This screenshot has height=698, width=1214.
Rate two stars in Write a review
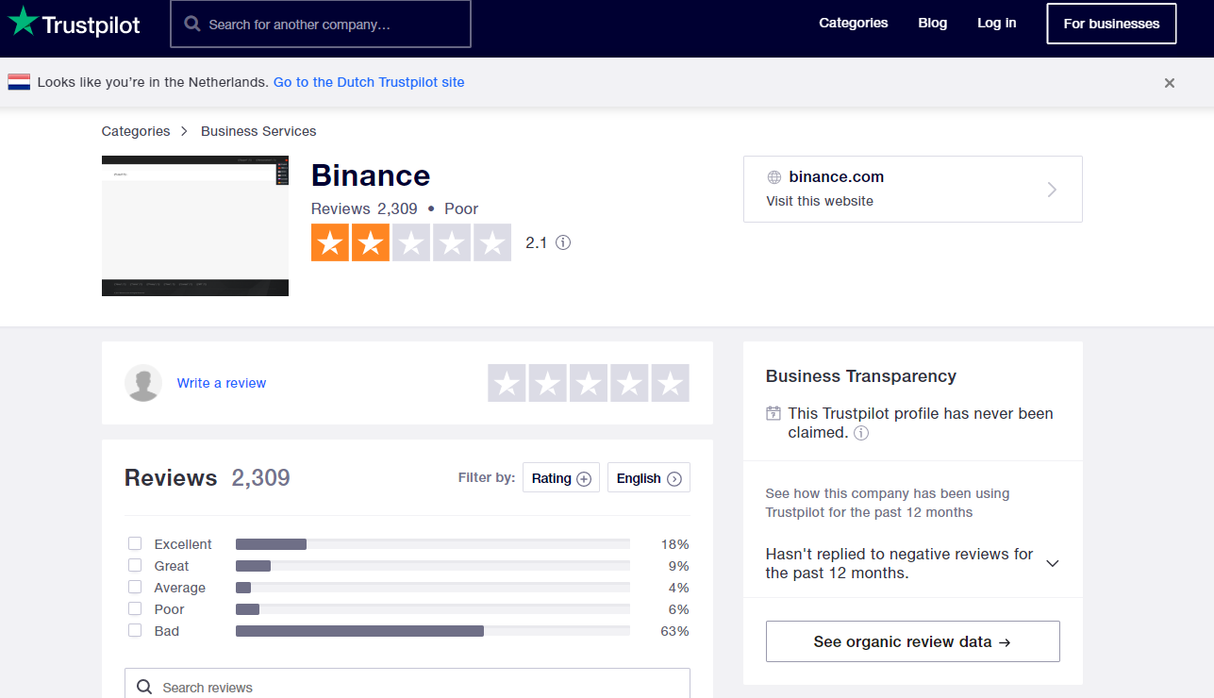(x=547, y=384)
